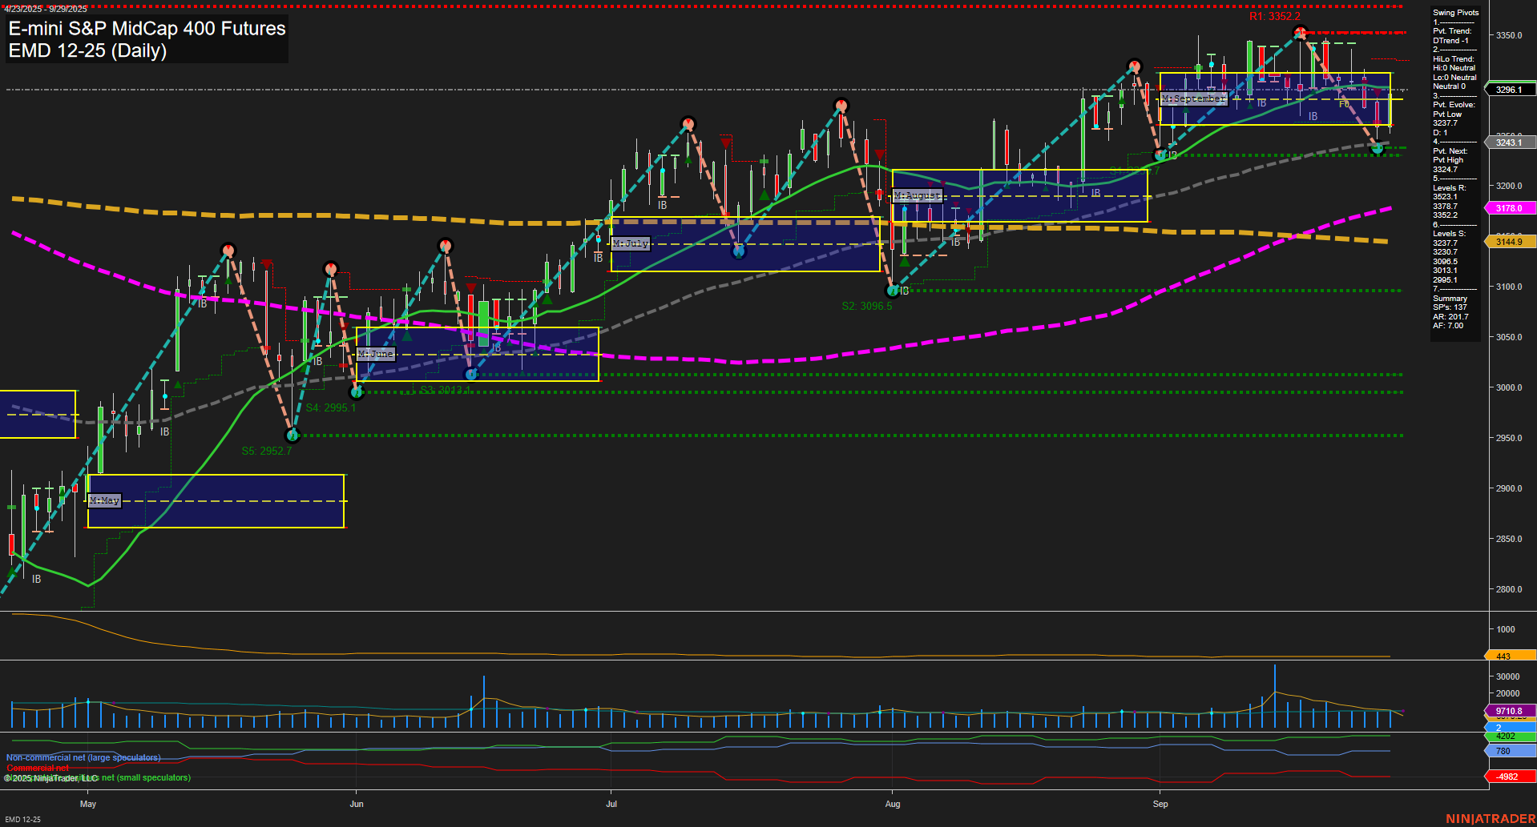Expand the M:September monthly range label
This screenshot has width=1537, height=827.
[x=1194, y=98]
